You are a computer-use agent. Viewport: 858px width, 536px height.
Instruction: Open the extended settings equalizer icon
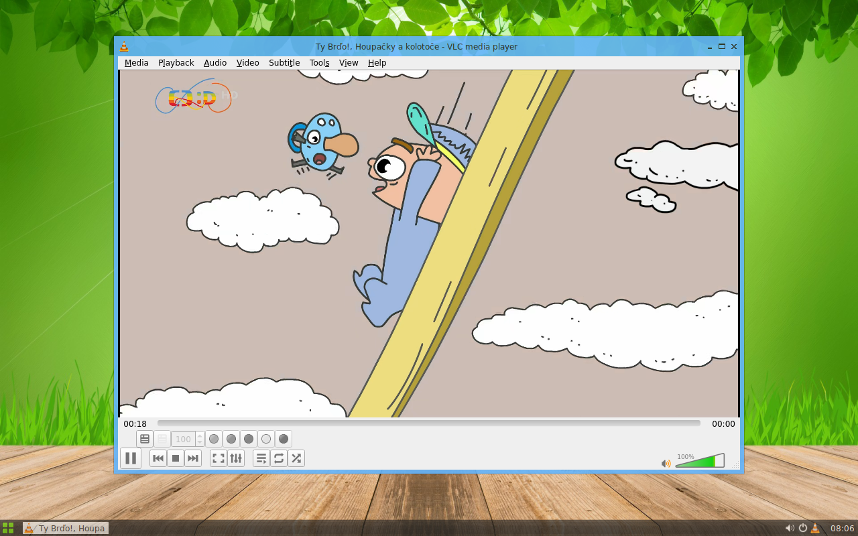[x=236, y=458]
